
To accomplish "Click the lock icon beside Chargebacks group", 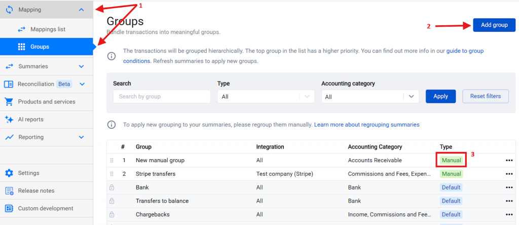I will click(112, 215).
